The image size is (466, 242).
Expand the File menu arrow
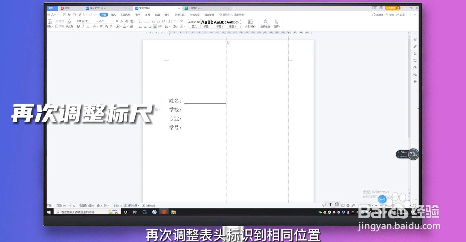58,15
